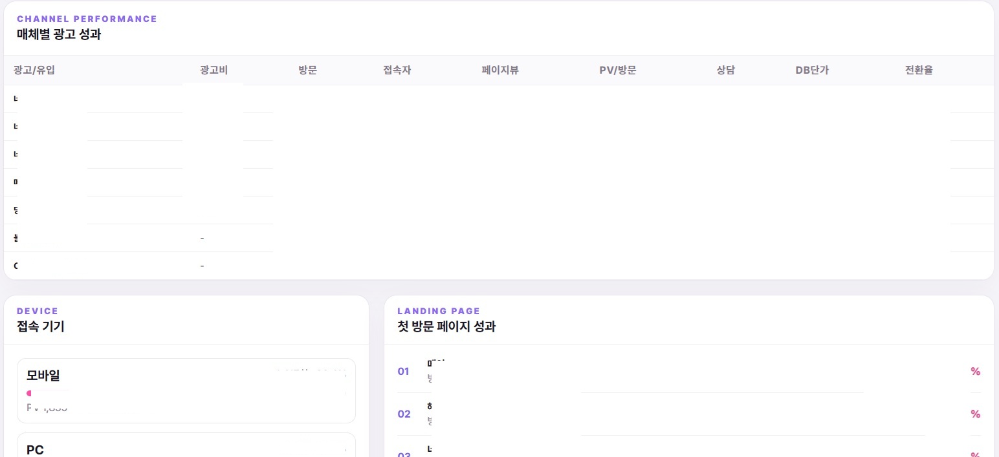The image size is (999, 457).
Task: Sort by the 광고/유입 column header
Action: coord(34,70)
